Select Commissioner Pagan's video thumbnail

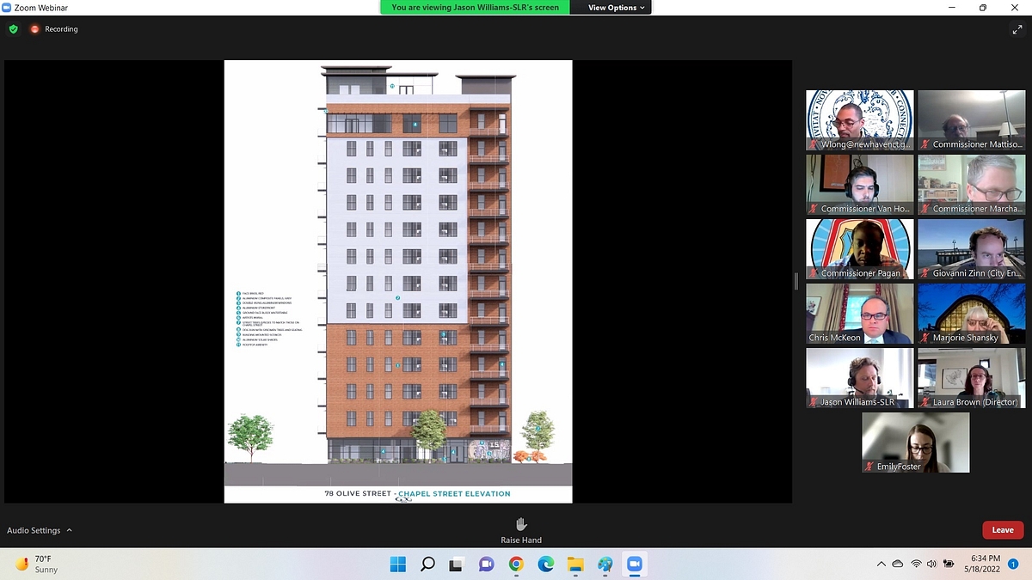[859, 249]
